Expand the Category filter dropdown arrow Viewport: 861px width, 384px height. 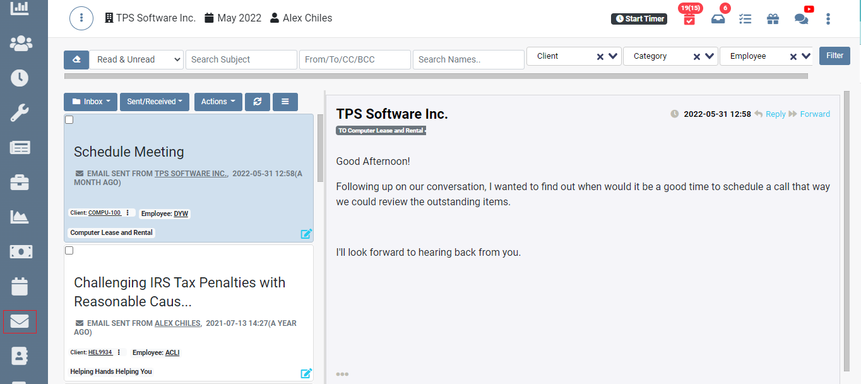coord(710,56)
